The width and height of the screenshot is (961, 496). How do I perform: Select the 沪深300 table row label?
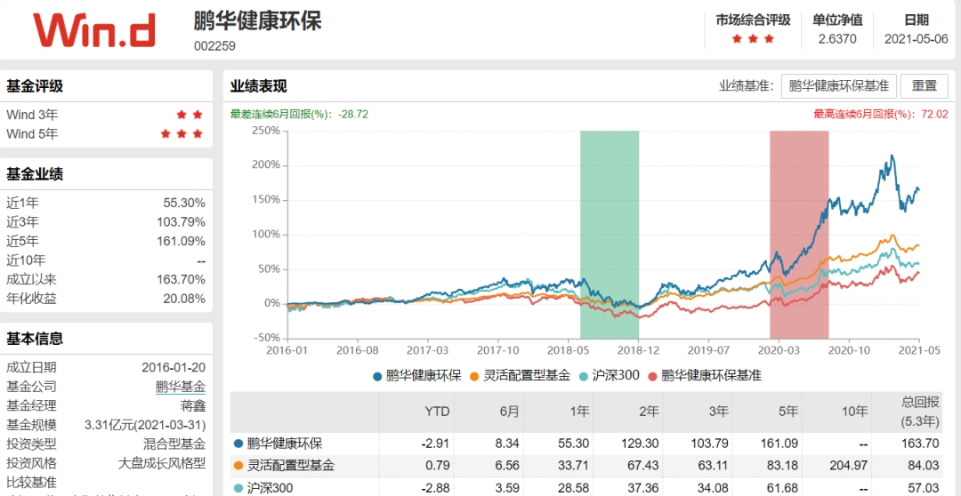point(271,488)
